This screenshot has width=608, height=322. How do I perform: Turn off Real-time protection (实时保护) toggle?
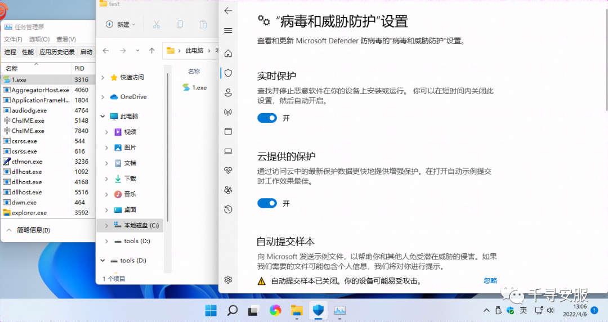(267, 118)
